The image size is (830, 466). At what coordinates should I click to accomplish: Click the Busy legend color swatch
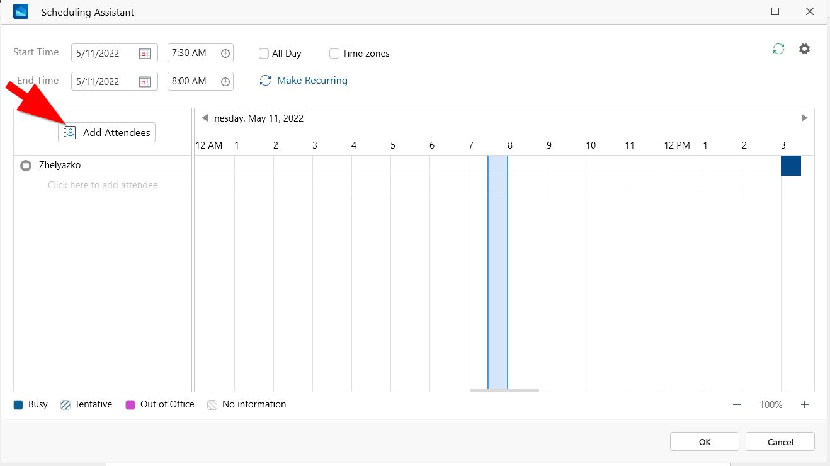coord(18,405)
